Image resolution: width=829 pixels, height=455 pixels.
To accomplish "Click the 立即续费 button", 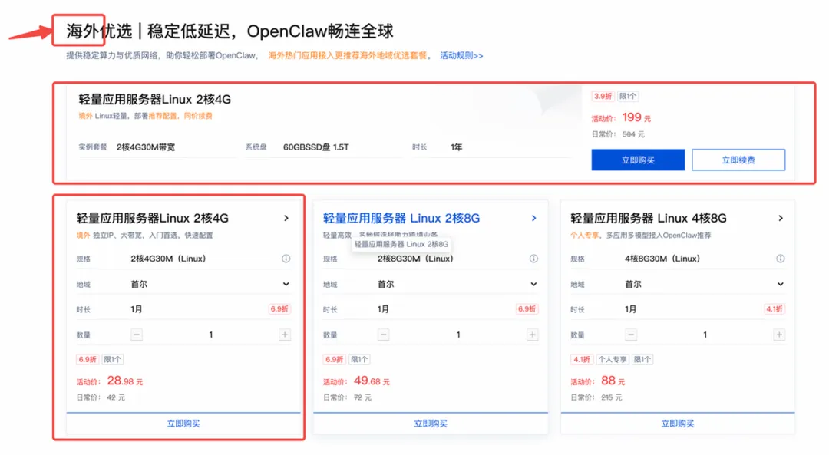I will pos(738,160).
